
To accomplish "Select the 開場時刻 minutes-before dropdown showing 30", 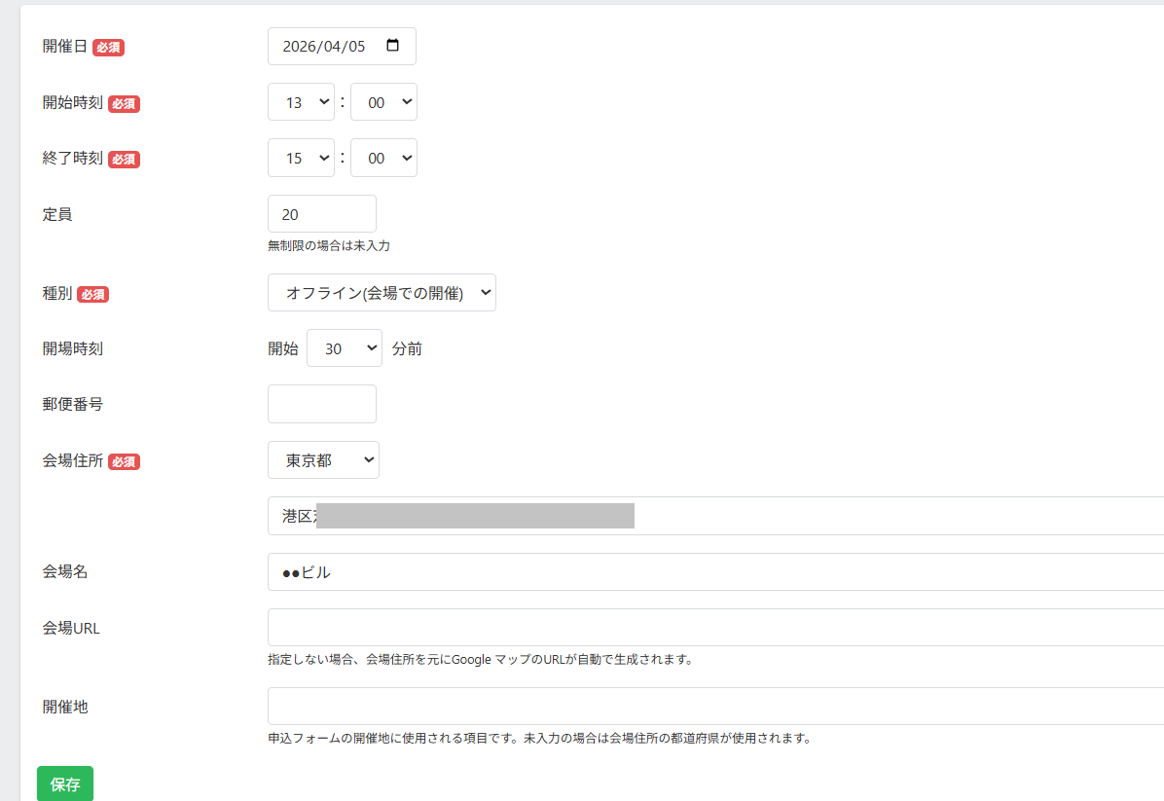I will 344,348.
